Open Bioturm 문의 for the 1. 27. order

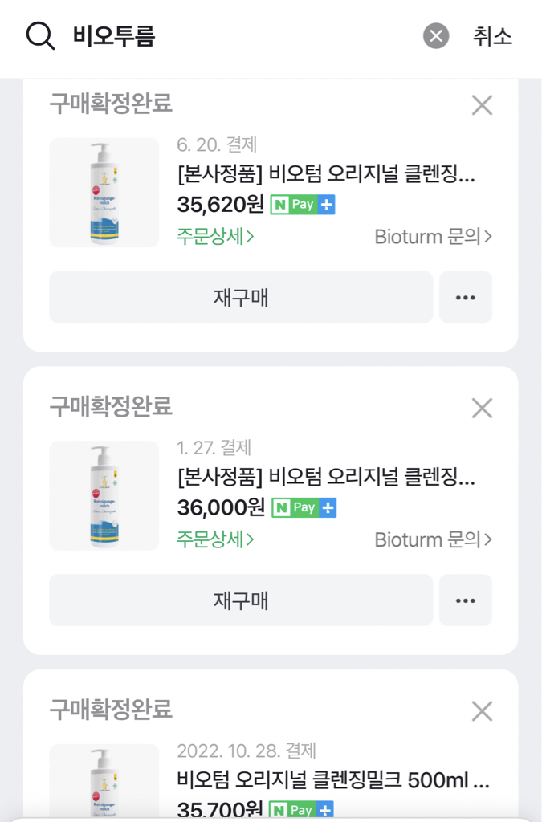click(x=433, y=539)
